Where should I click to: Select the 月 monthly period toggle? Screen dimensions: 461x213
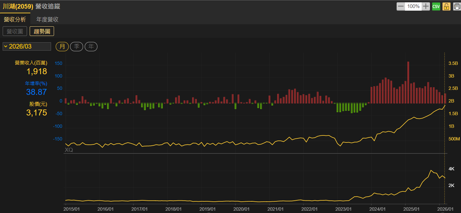click(62, 46)
